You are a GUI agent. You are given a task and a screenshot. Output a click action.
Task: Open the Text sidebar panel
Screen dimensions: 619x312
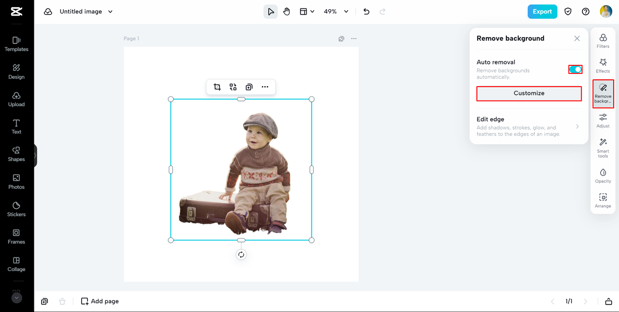click(16, 127)
